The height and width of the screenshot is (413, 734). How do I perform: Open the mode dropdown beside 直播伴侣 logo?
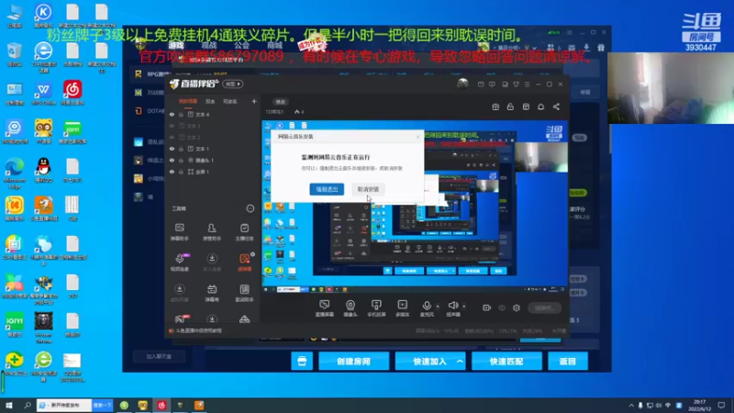233,84
